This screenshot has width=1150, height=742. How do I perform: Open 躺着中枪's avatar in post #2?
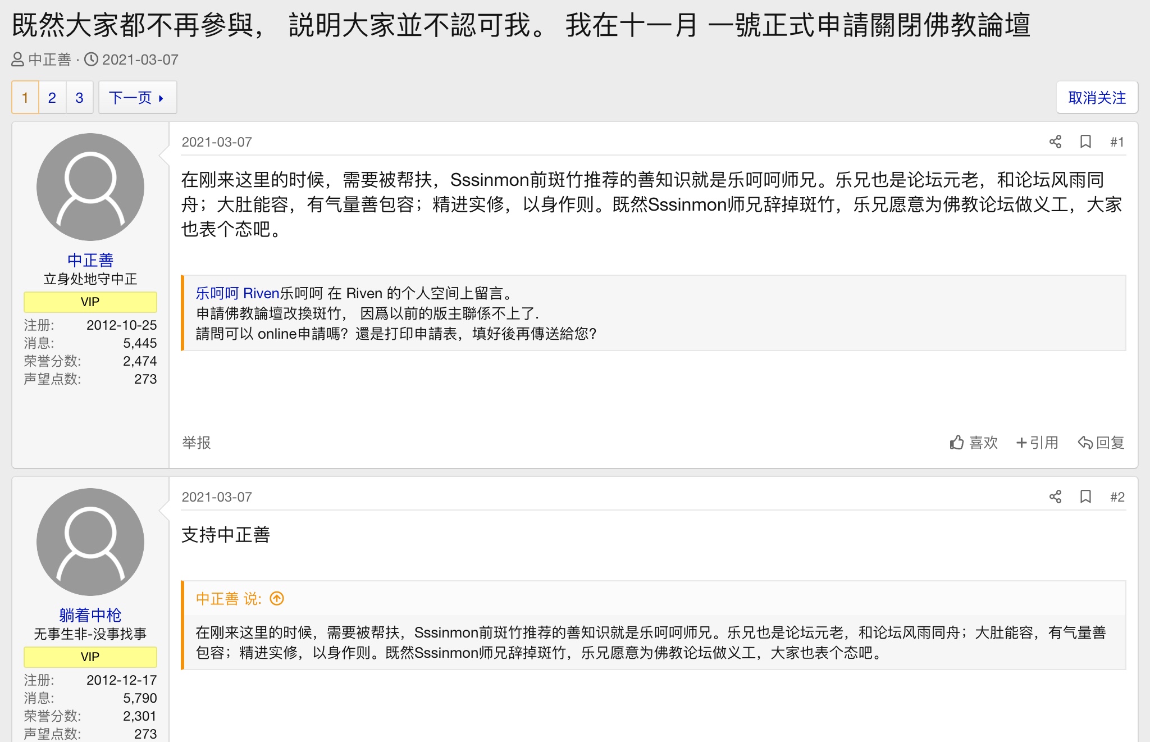(90, 542)
